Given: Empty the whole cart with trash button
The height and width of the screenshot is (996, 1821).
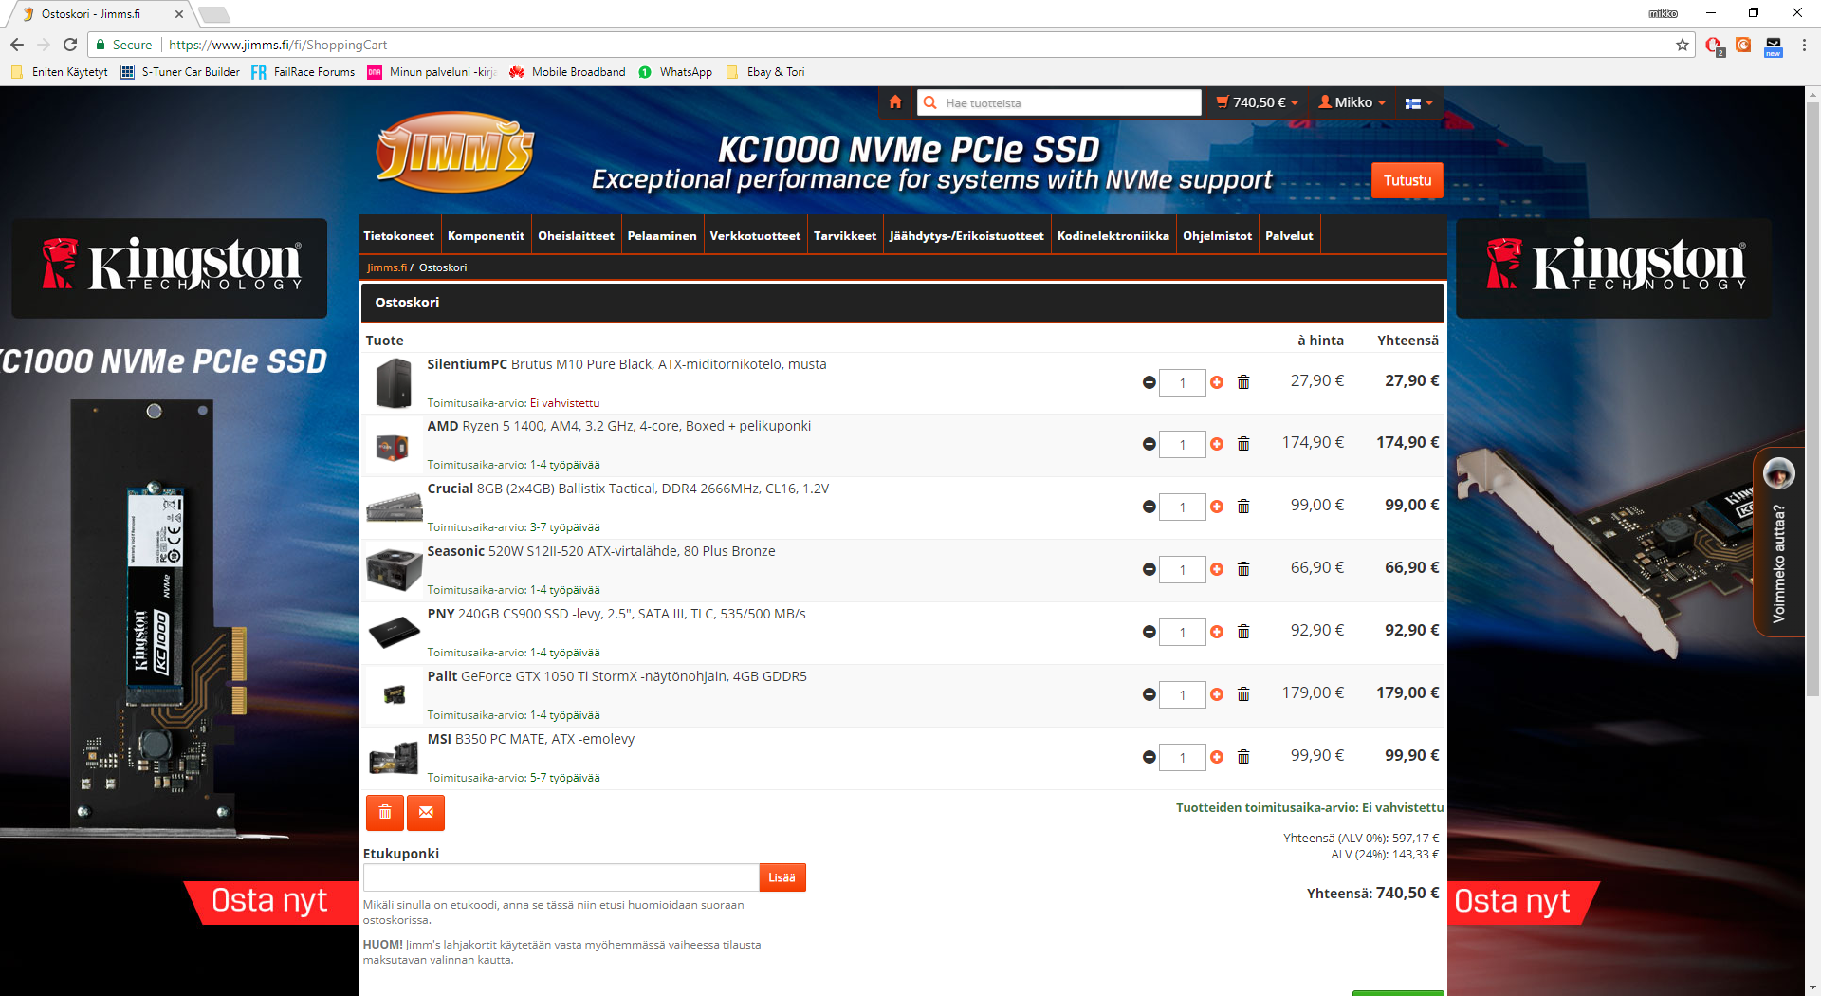Looking at the screenshot, I should coord(384,813).
